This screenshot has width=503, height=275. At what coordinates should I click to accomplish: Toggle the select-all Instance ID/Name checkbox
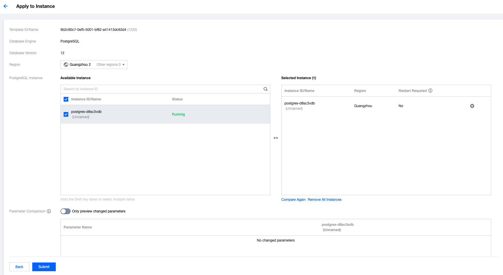click(66, 99)
